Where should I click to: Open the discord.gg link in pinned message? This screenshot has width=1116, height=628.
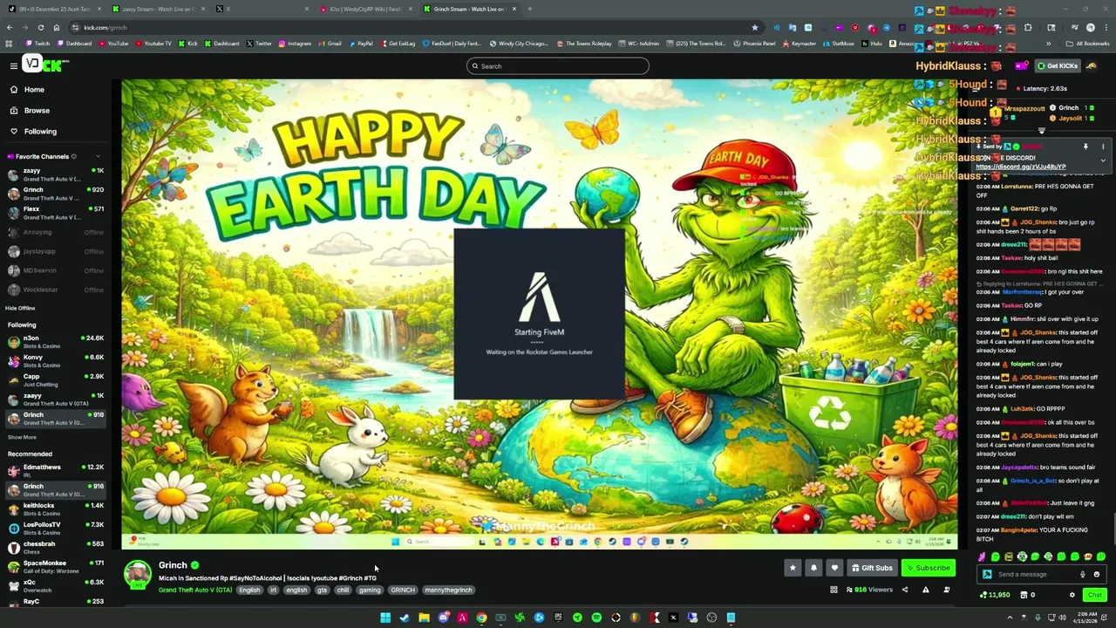pos(1020,167)
